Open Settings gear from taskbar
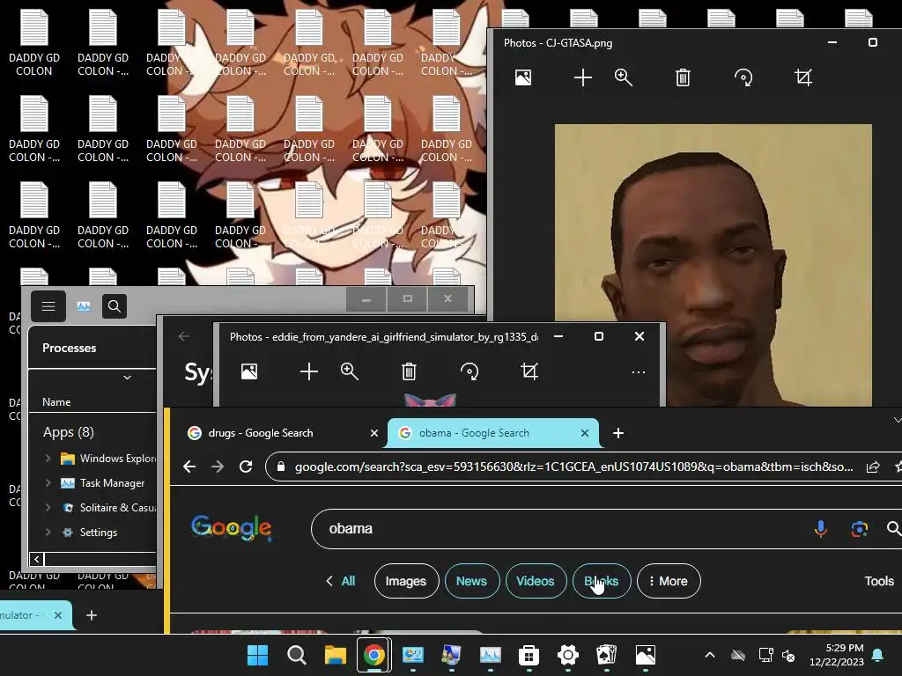Screen dimensions: 902x676 tap(568, 655)
